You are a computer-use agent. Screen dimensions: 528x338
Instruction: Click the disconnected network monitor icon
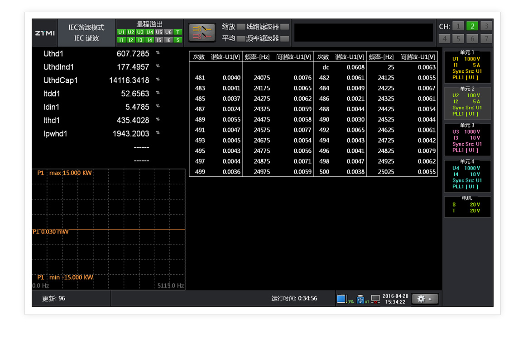(x=375, y=299)
